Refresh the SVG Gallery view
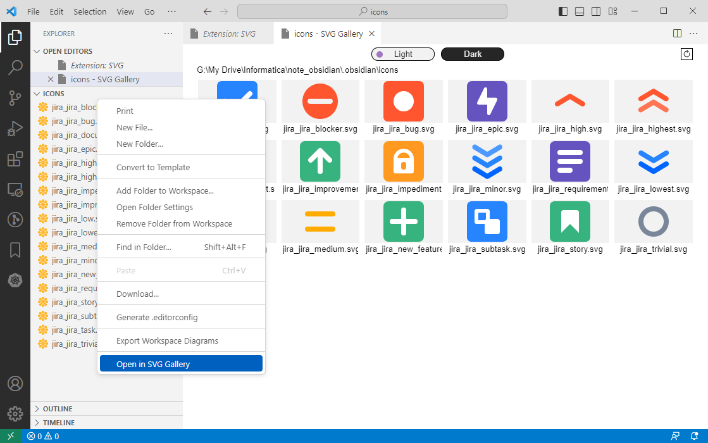The width and height of the screenshot is (708, 443). tap(686, 54)
